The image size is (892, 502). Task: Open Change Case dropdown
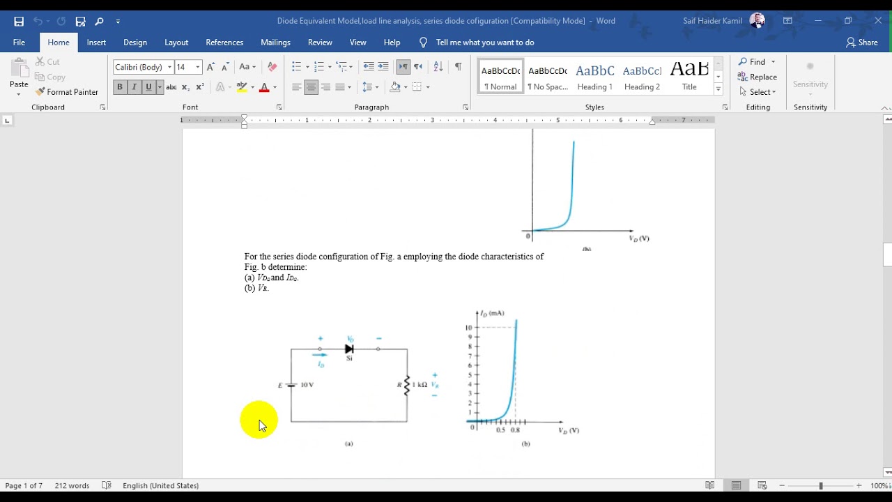[247, 67]
